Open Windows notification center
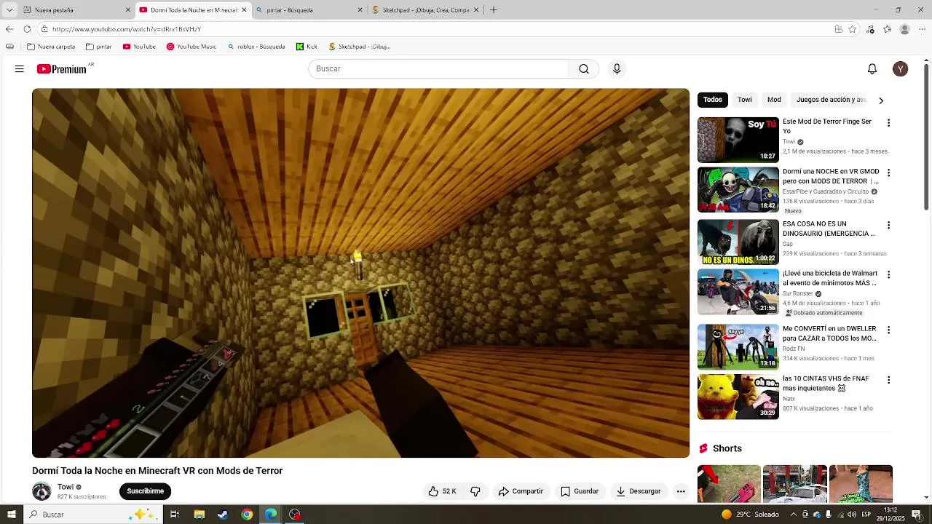The image size is (932, 524). [917, 515]
